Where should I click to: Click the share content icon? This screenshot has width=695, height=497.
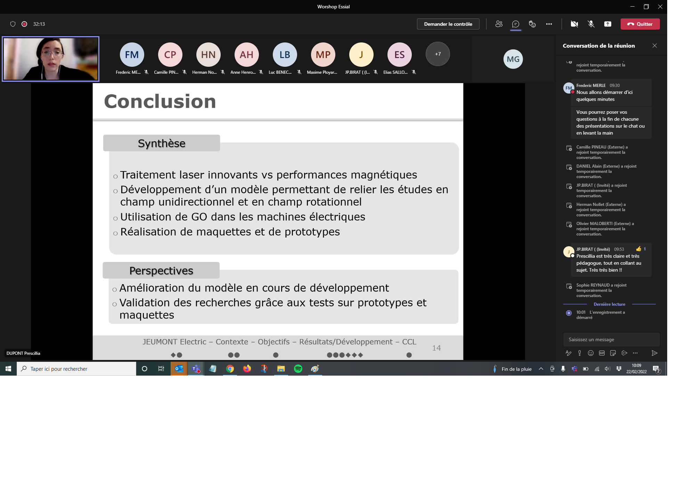point(607,24)
